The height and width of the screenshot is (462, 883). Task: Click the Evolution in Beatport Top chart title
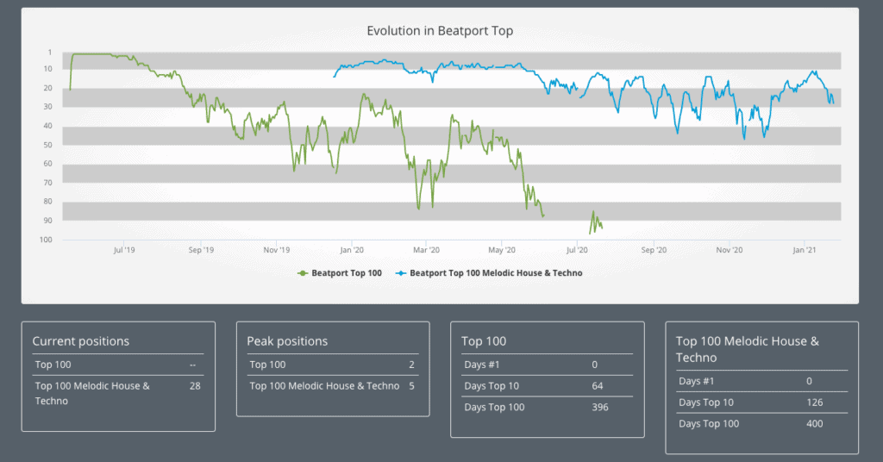click(440, 31)
